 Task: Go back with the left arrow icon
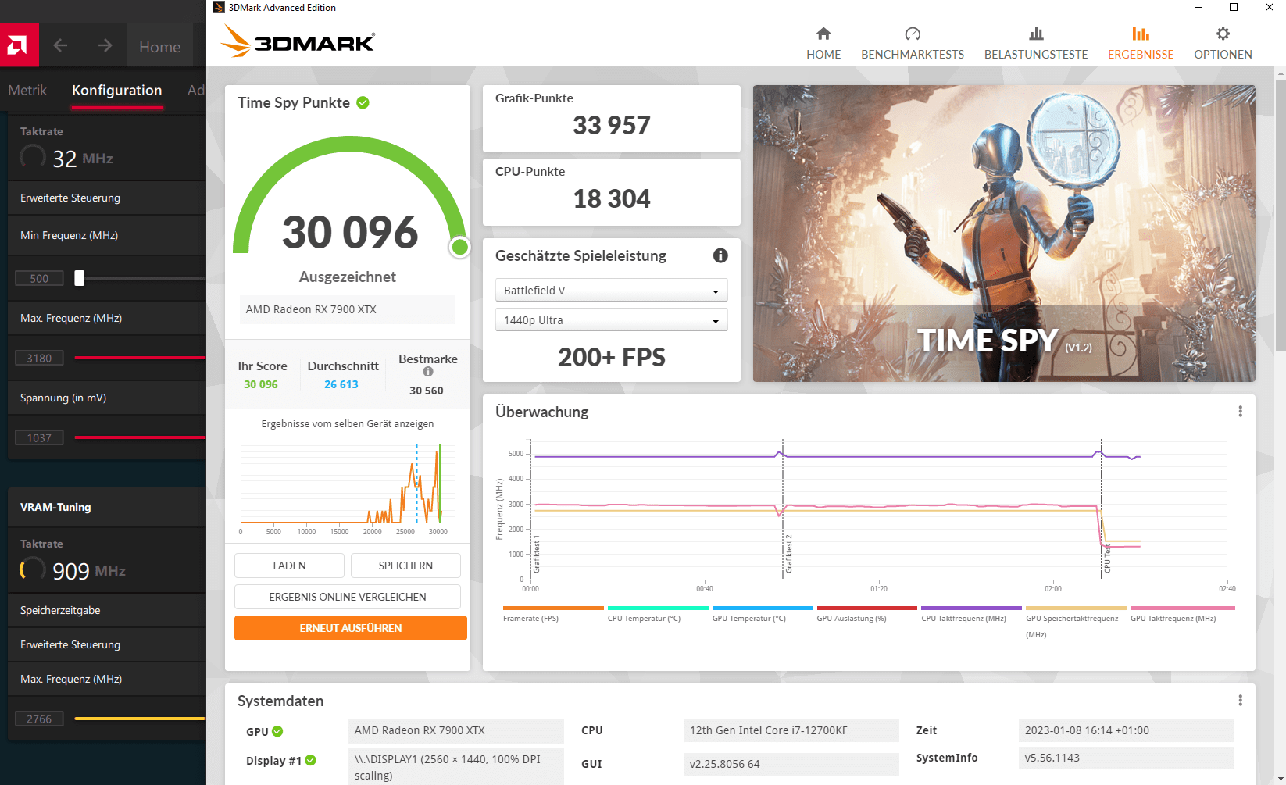(60, 46)
